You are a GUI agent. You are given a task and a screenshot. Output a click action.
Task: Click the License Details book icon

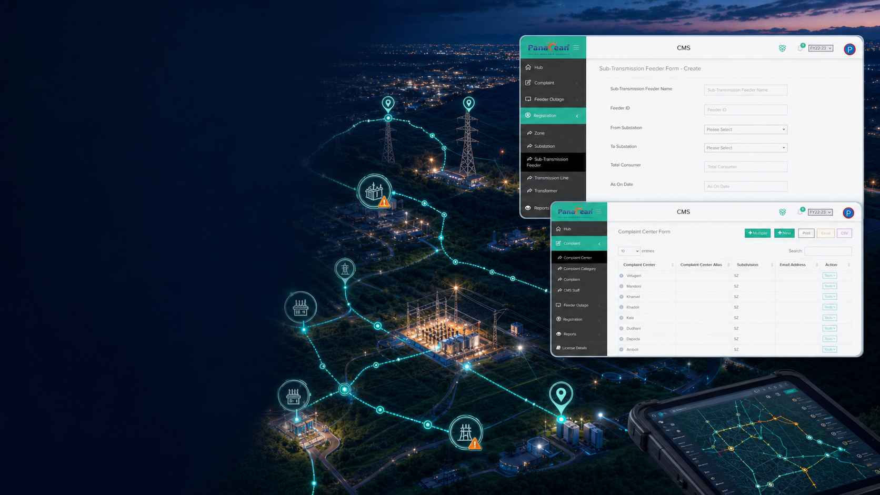tap(558, 348)
